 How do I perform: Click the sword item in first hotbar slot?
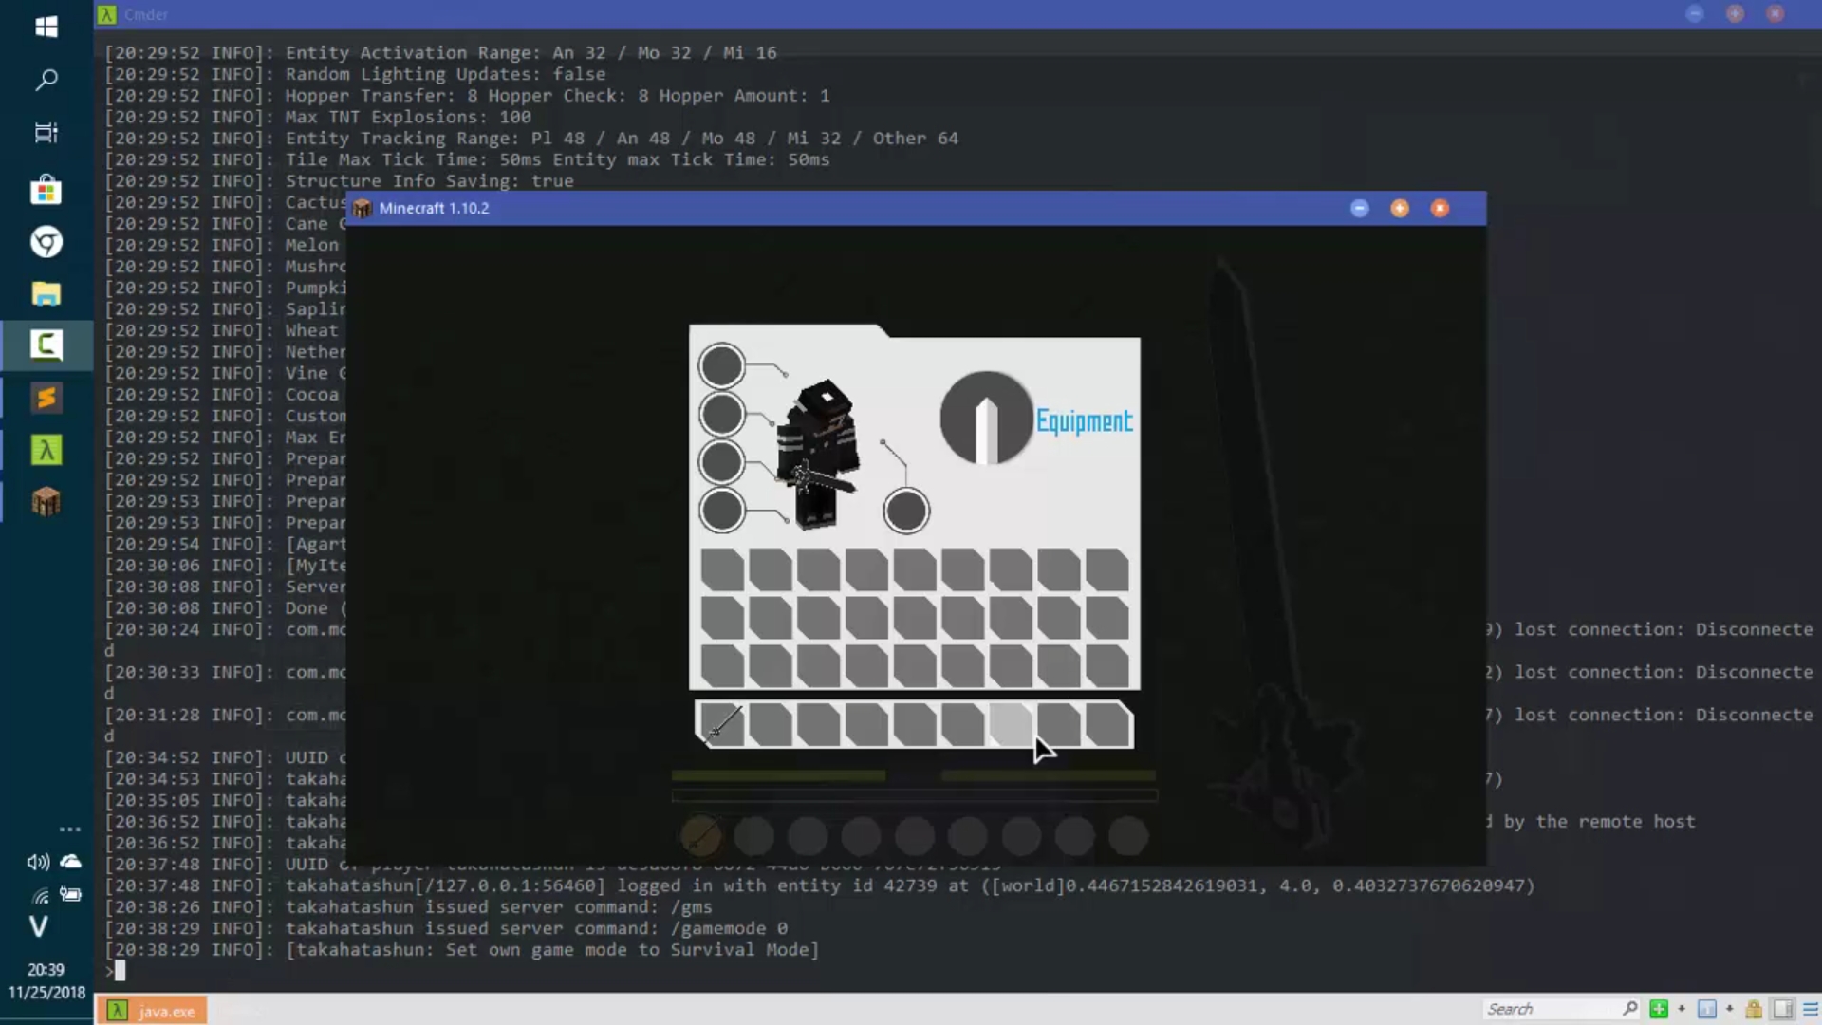[723, 725]
